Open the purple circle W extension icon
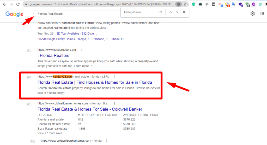 tap(254, 4)
